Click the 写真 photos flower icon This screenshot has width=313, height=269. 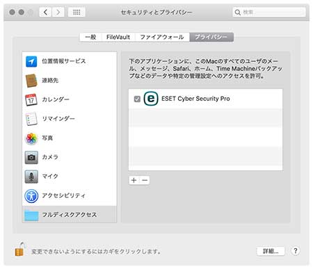click(x=31, y=138)
